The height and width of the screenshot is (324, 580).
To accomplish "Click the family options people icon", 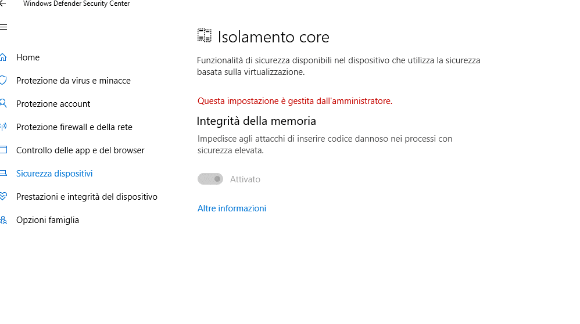I will point(3,220).
